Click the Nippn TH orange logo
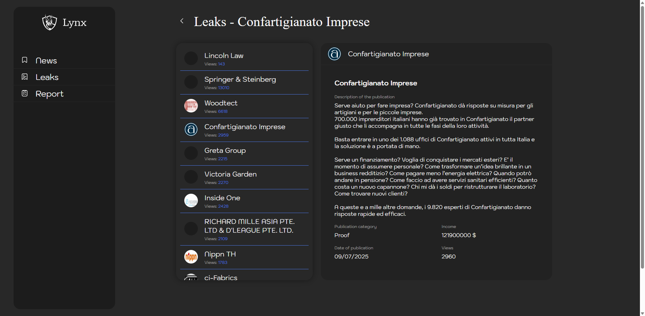Image resolution: width=645 pixels, height=316 pixels. 191,257
